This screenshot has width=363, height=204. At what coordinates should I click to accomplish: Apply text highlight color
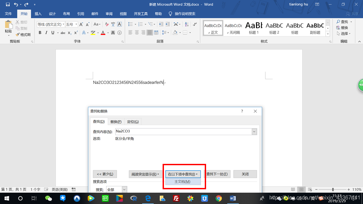93,33
